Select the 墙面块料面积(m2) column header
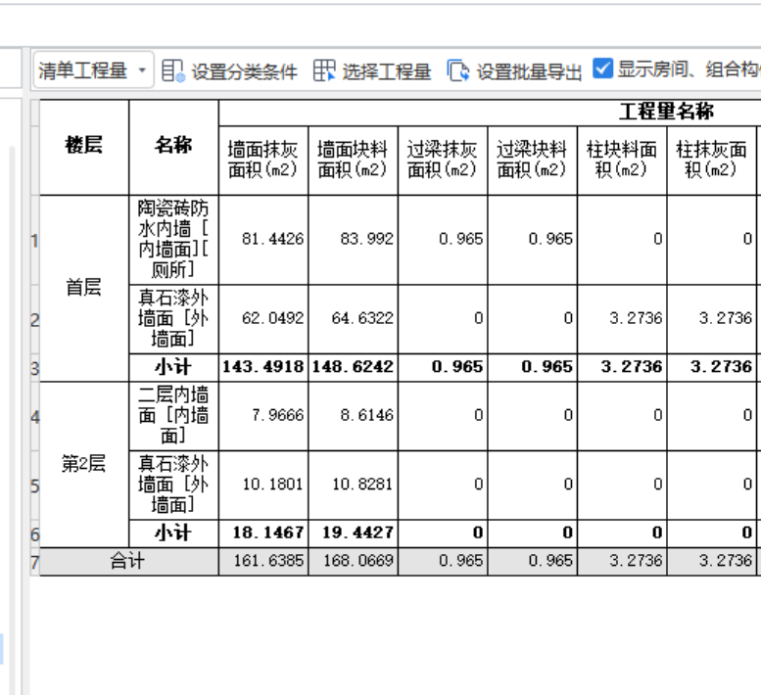This screenshot has height=695, width=761. (354, 161)
